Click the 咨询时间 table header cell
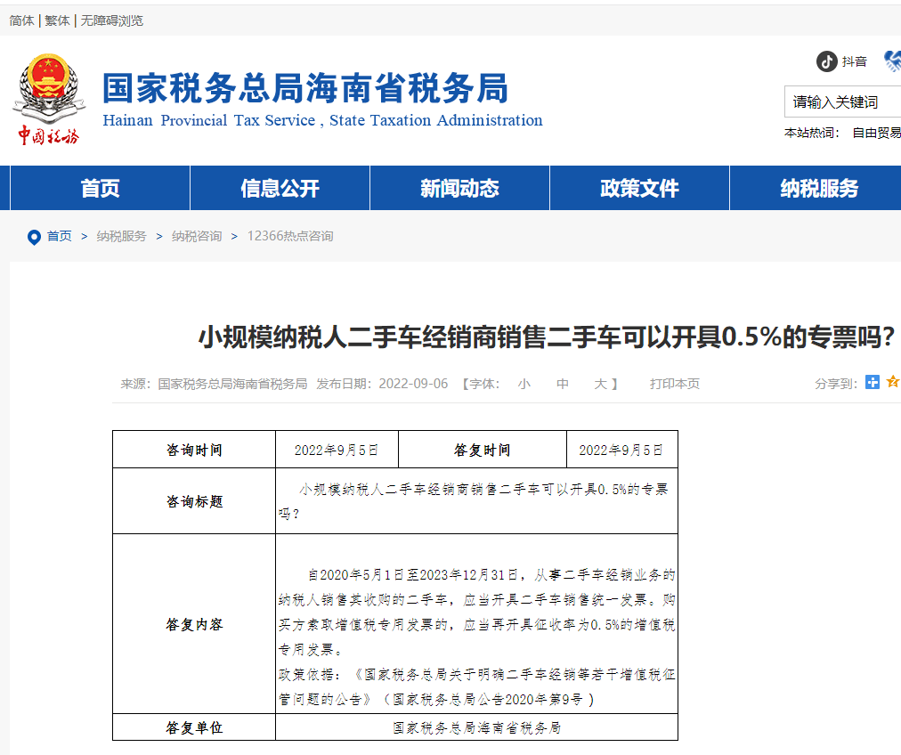 pyautogui.click(x=194, y=450)
